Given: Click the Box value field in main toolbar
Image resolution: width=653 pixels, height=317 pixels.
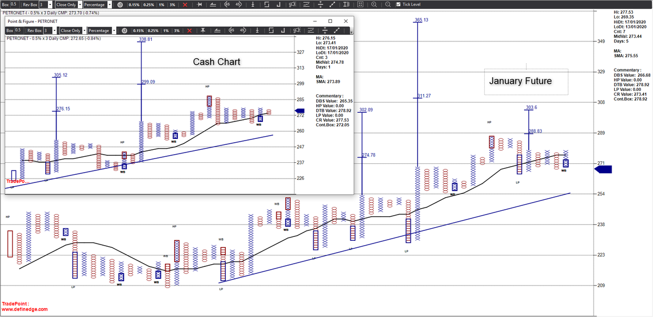Looking at the screenshot, I should [16, 4].
